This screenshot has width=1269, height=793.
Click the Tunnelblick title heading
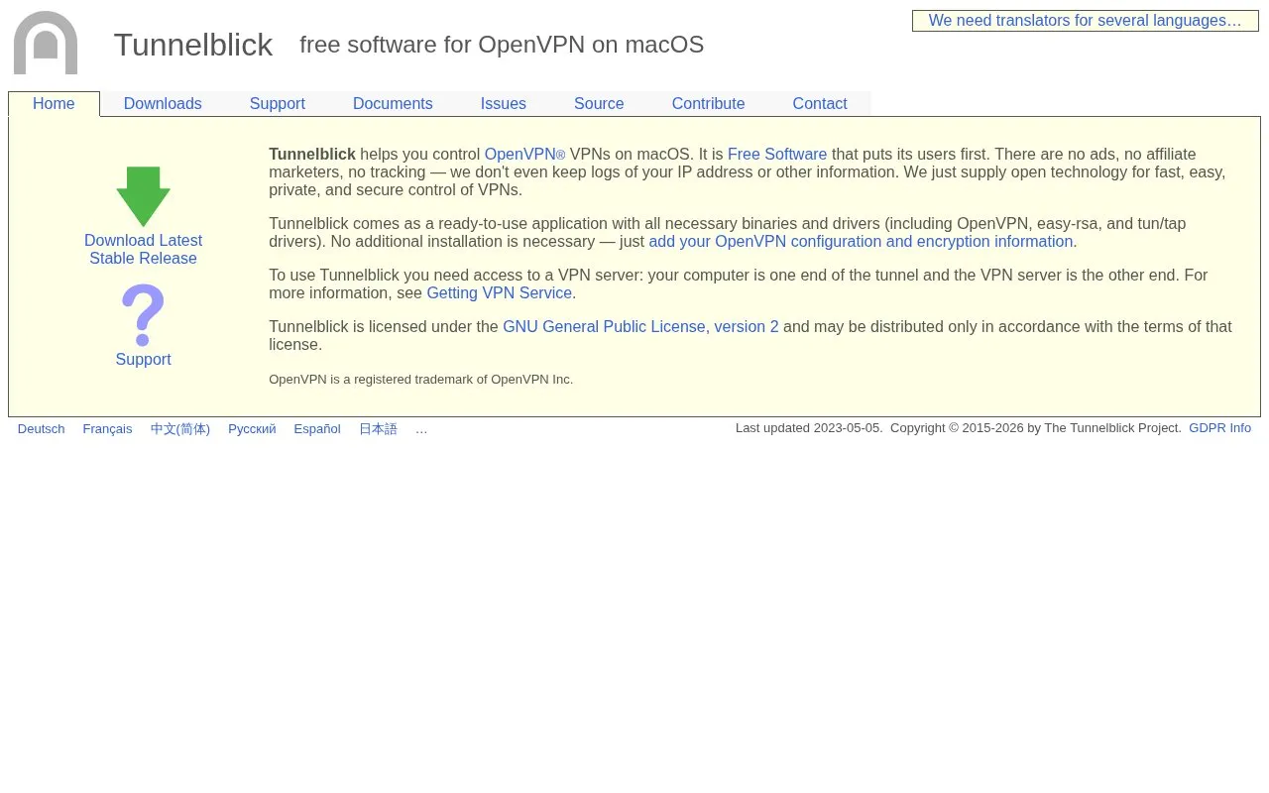[193, 45]
